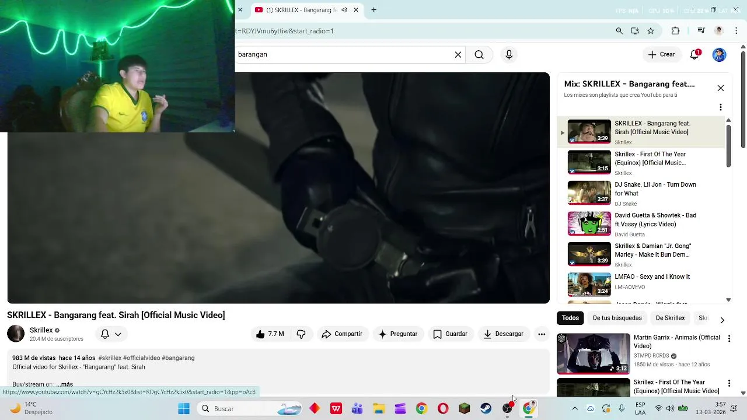Open Steam from taskbar
The image size is (747, 420).
[486, 409]
